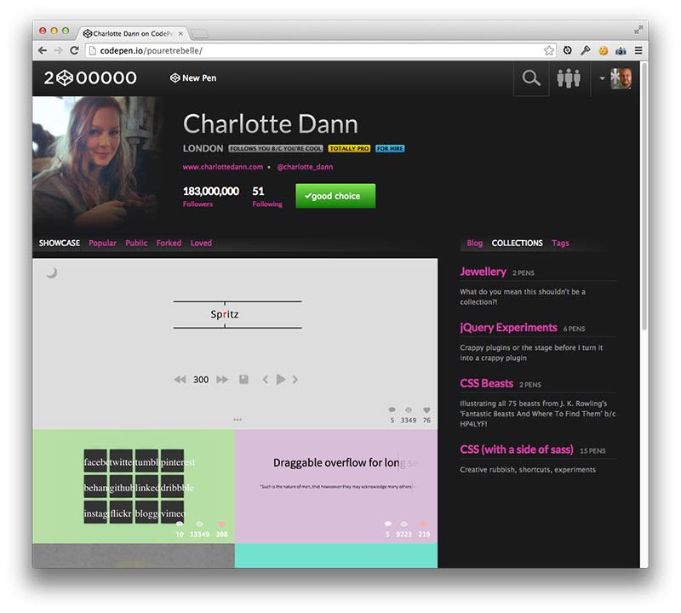This screenshot has height=613, width=681.
Task: Toggle the heart on the Spritz pen
Action: 425,410
